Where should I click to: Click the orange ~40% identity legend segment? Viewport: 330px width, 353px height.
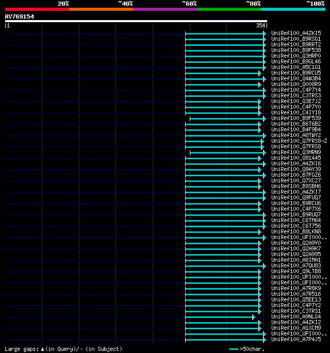[101, 9]
